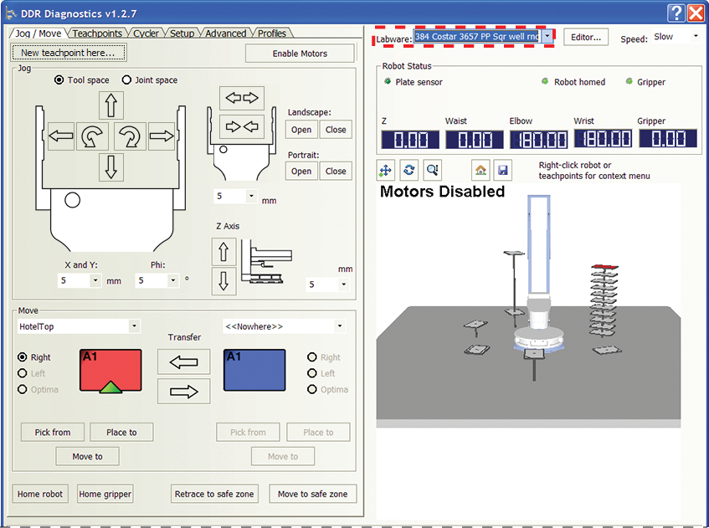Open the Speed dropdown set to Slow

tap(695, 37)
